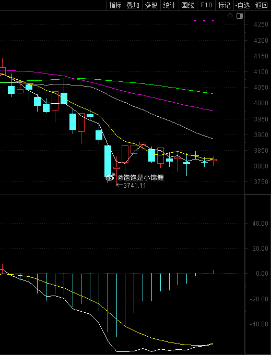Open the 统计 statistics option

point(169,5)
